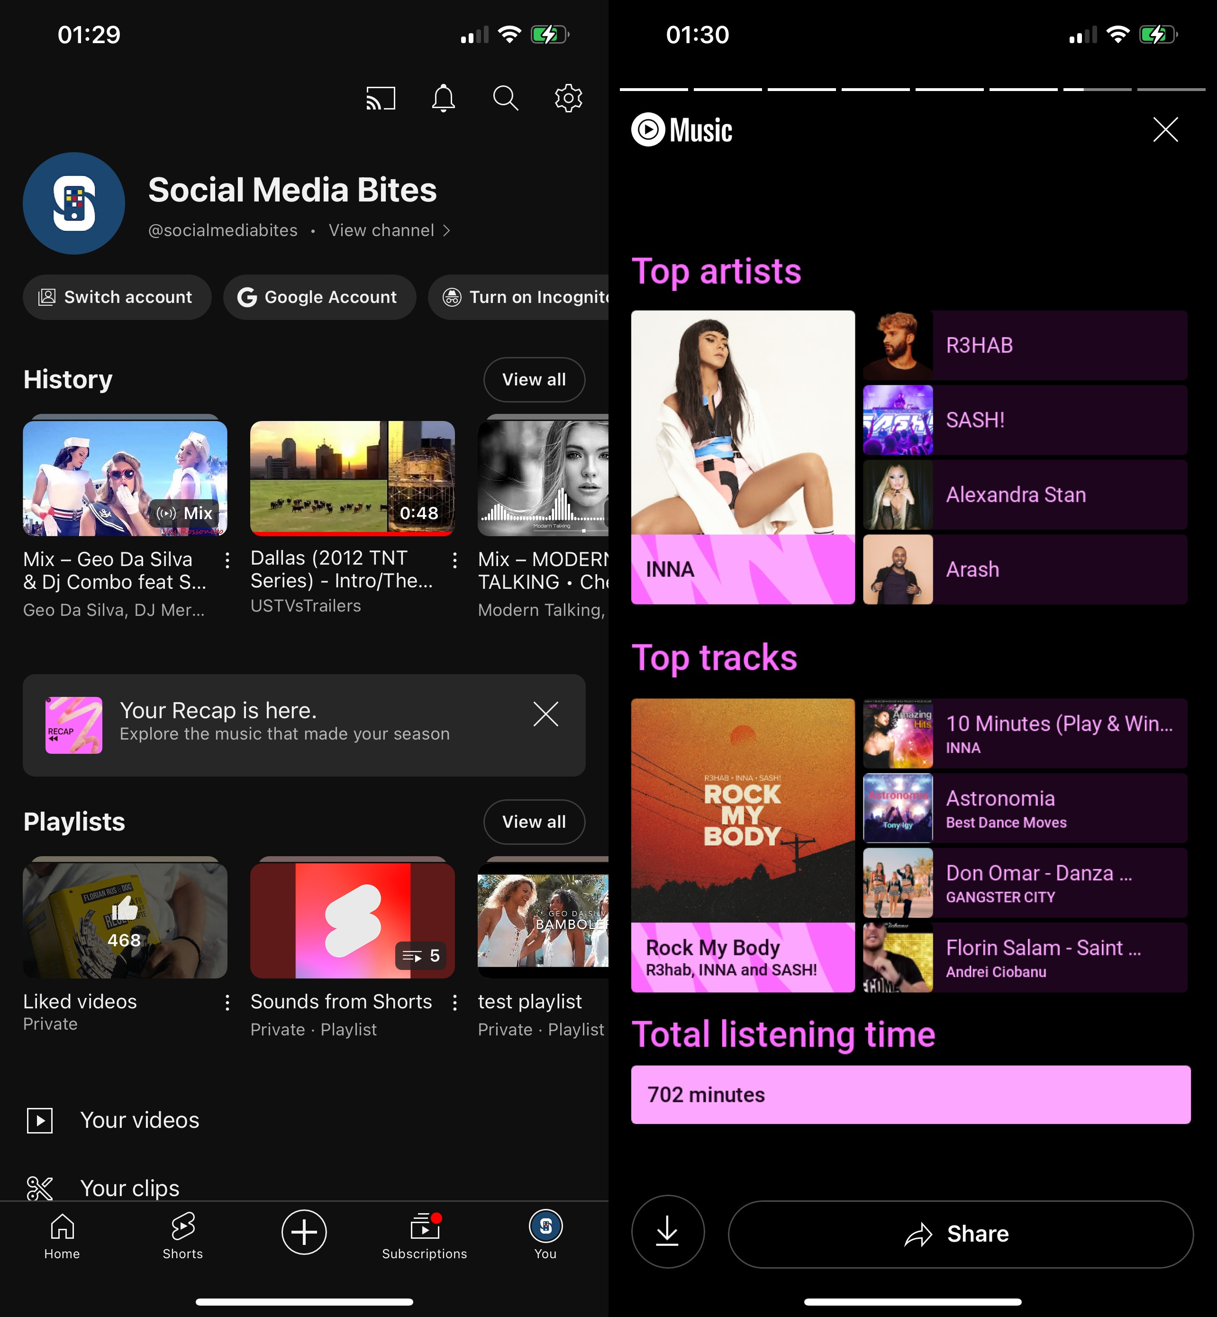
Task: Tap the YouTube Music logo
Action: pyautogui.click(x=681, y=130)
